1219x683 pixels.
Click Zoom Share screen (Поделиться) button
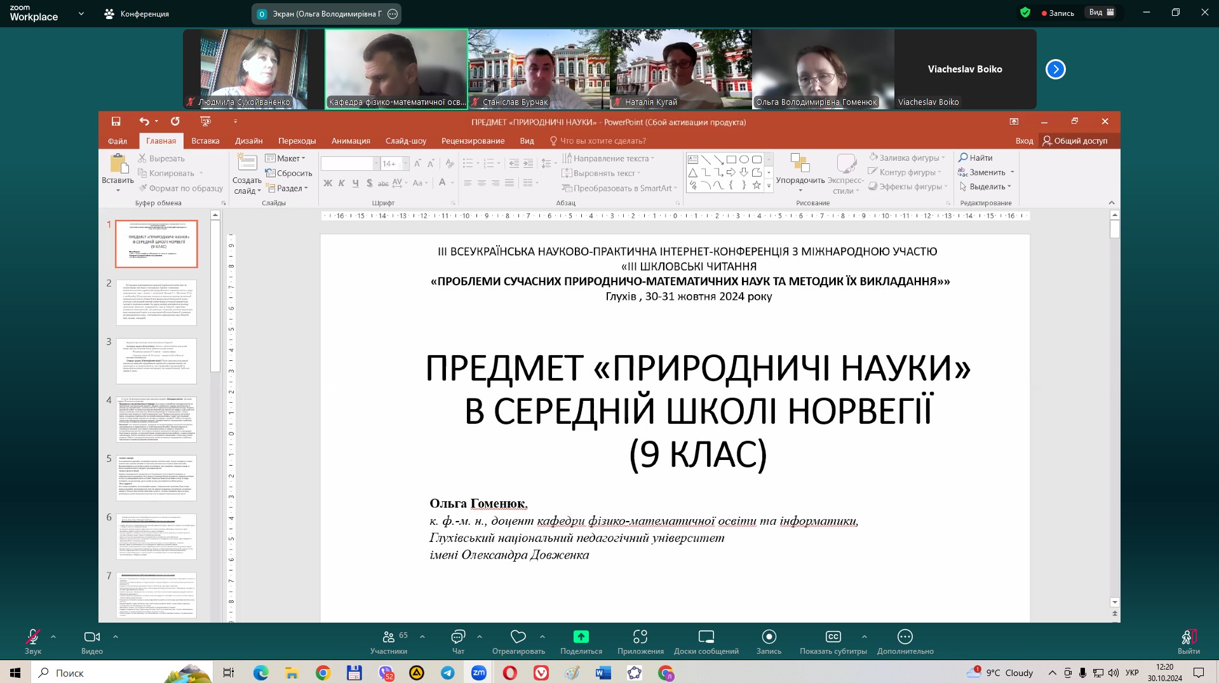click(581, 642)
